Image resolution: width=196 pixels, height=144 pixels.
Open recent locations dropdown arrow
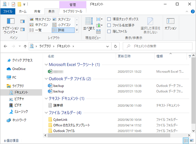click(20, 46)
